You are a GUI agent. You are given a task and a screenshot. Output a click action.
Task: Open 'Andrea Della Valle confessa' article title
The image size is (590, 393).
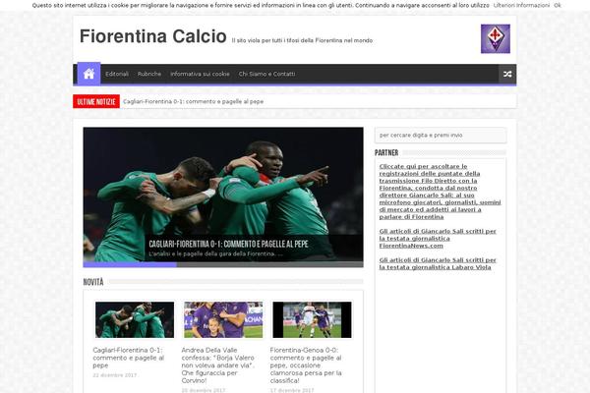pos(218,365)
